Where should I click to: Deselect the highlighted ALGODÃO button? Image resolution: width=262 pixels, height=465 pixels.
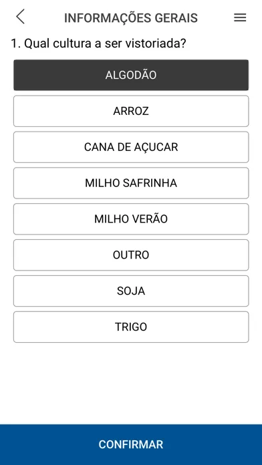coord(131,75)
